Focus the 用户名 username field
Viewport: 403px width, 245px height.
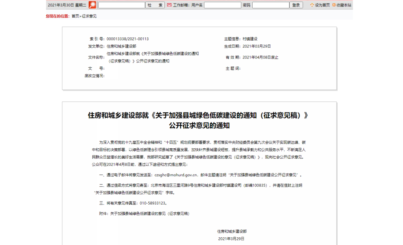coord(222,5)
